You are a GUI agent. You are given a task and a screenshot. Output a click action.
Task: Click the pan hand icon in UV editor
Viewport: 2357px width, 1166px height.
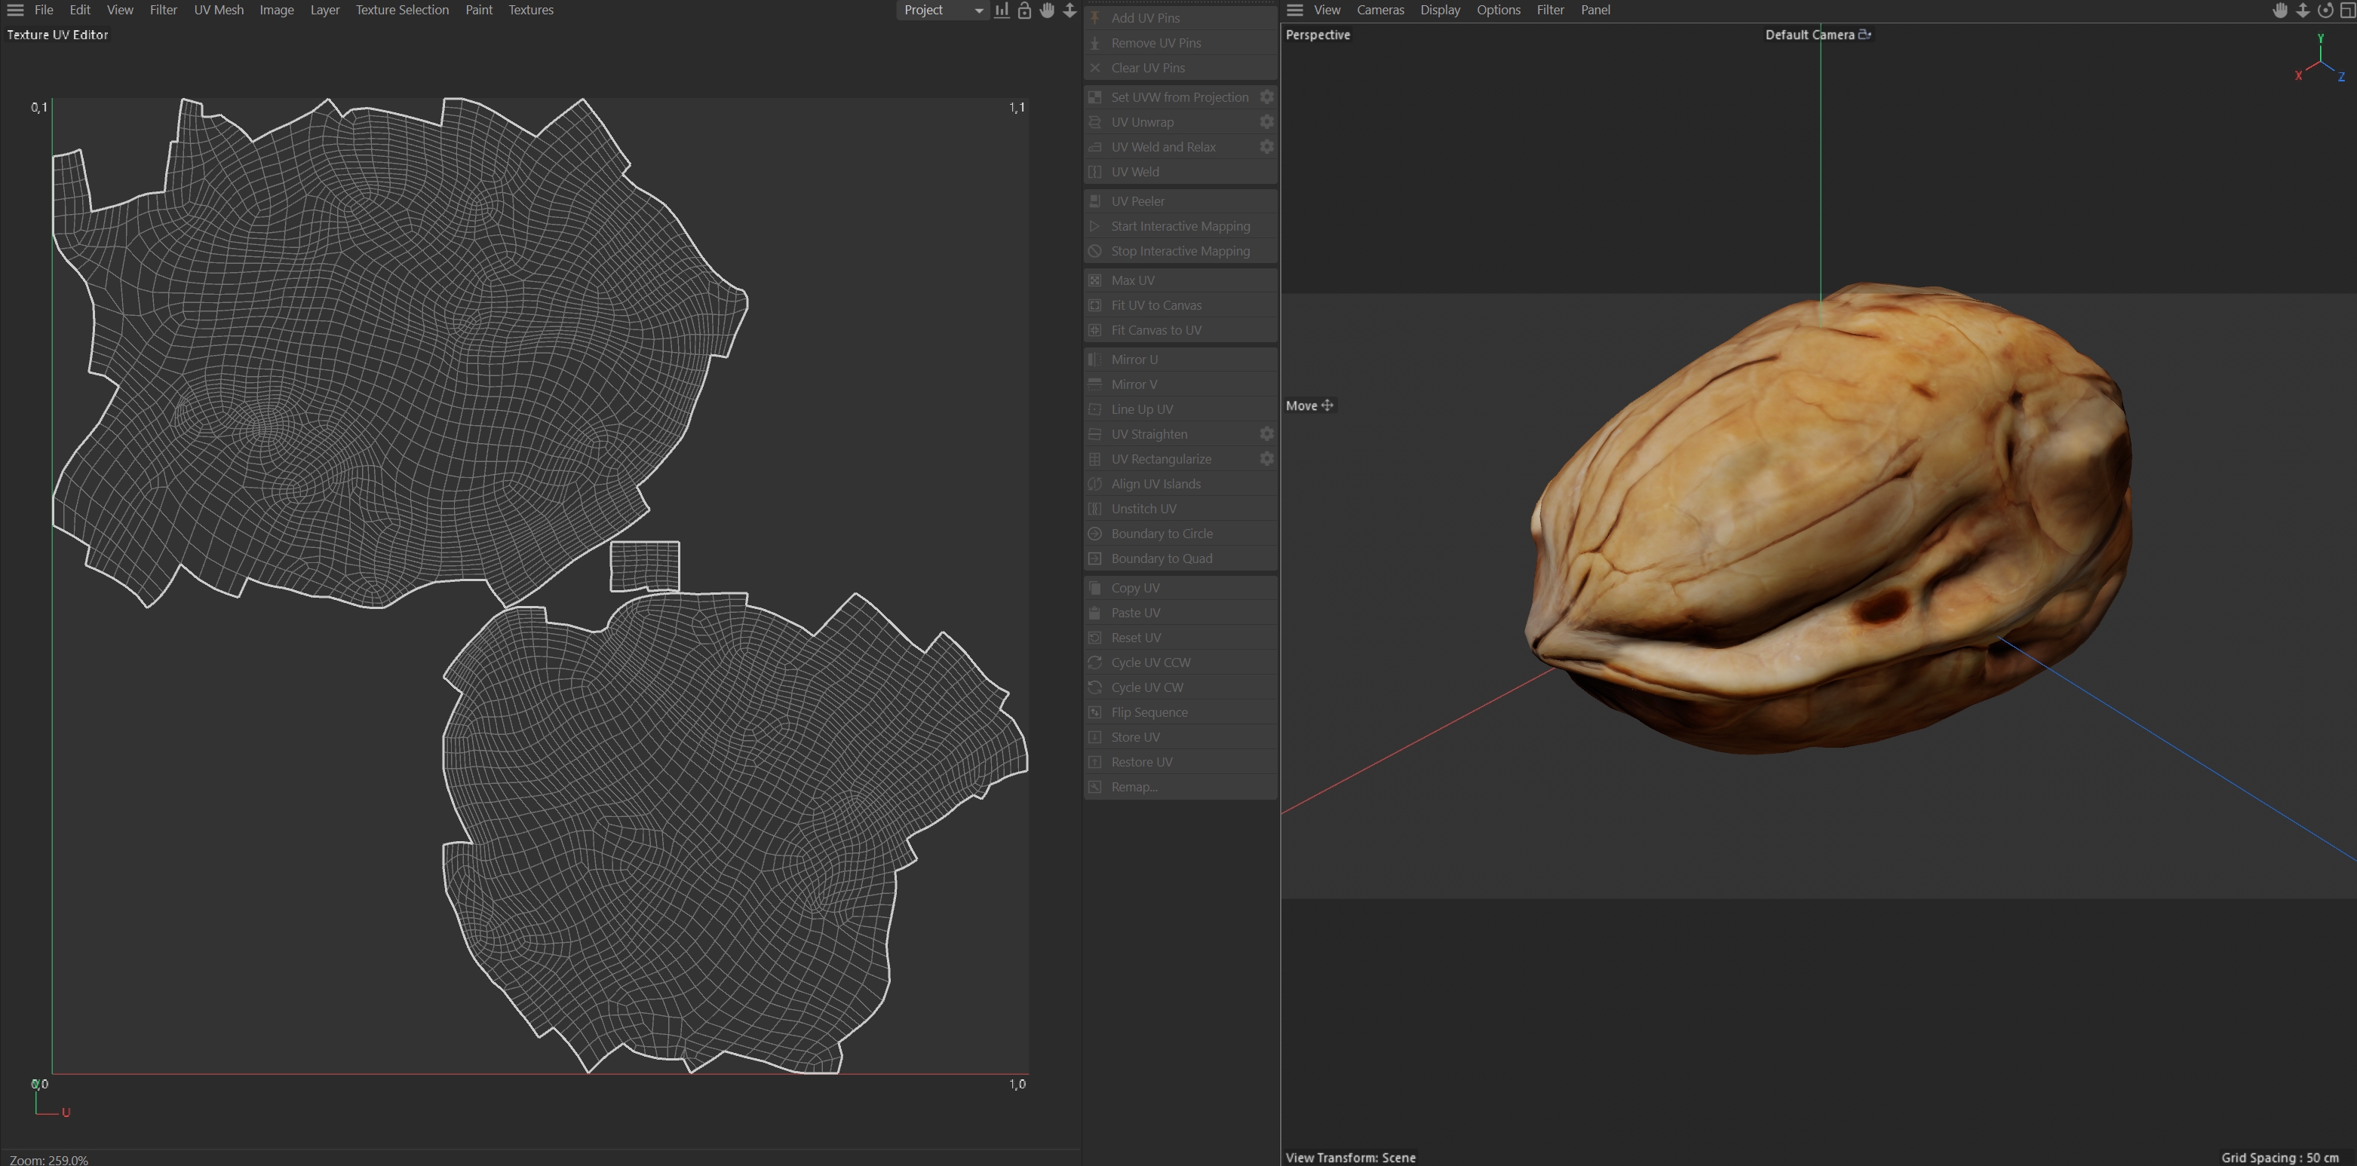click(x=1047, y=10)
